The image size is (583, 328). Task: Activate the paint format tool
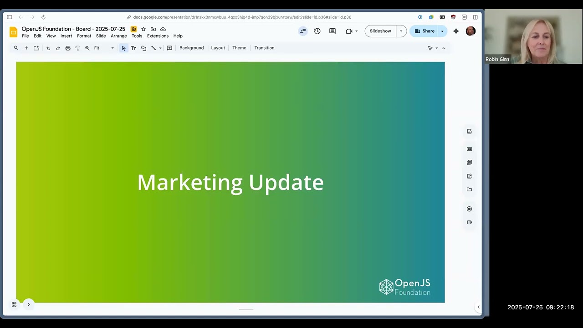(x=77, y=48)
